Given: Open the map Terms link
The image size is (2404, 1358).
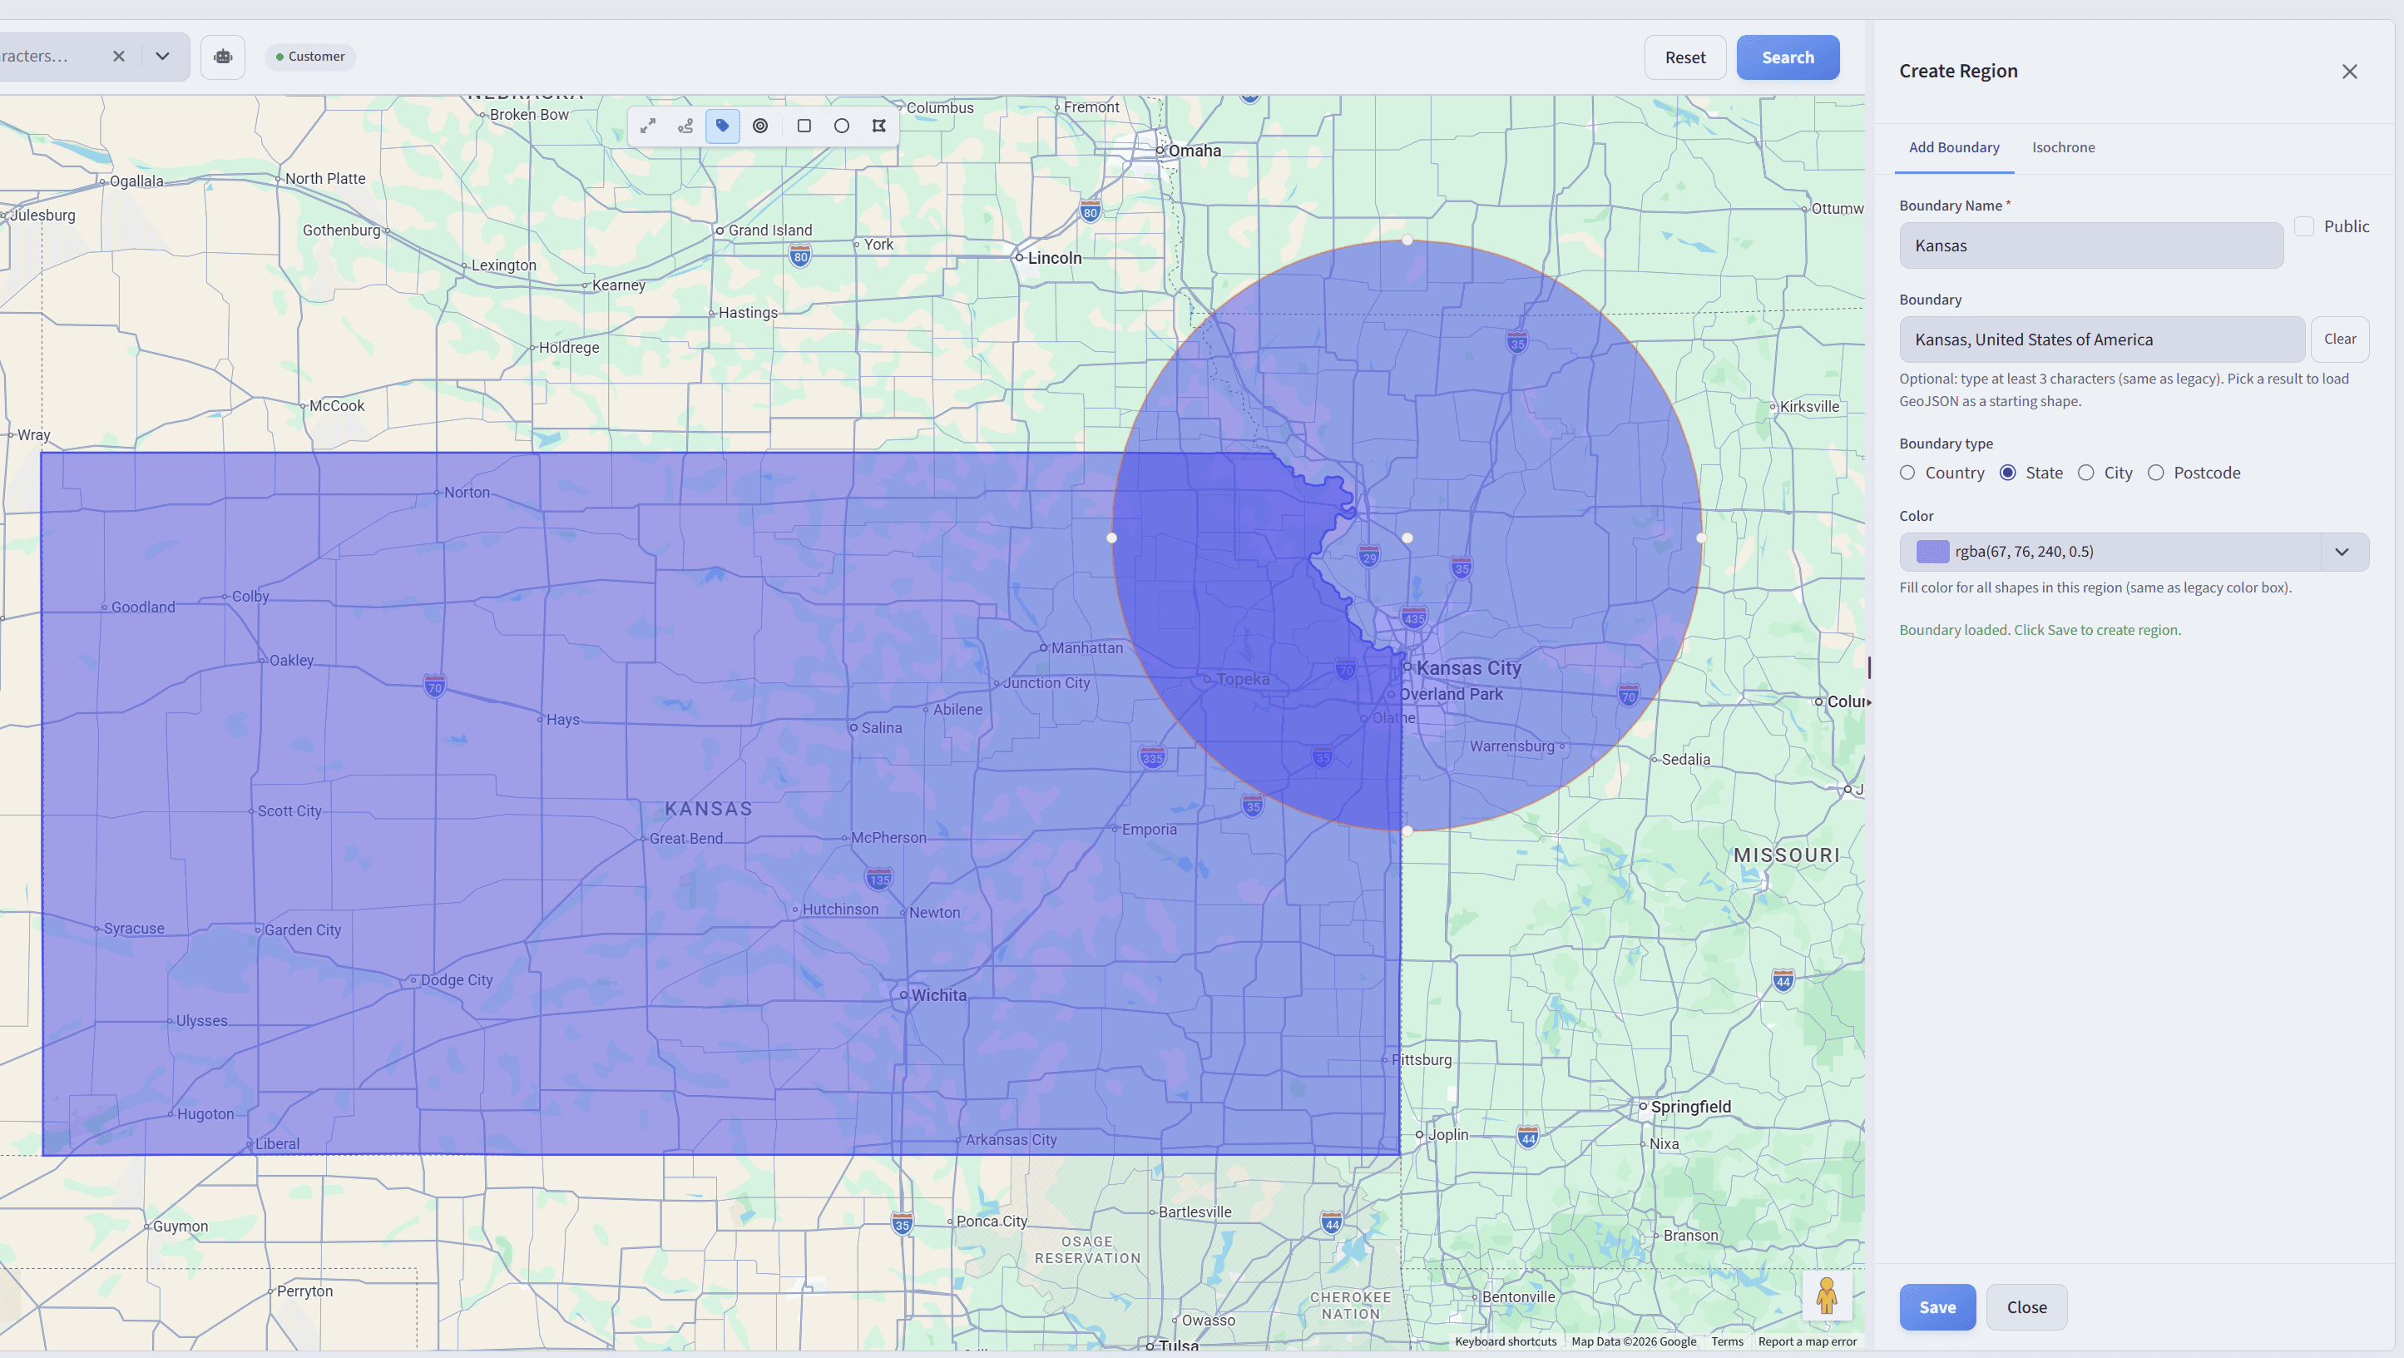Looking at the screenshot, I should click(x=1727, y=1342).
